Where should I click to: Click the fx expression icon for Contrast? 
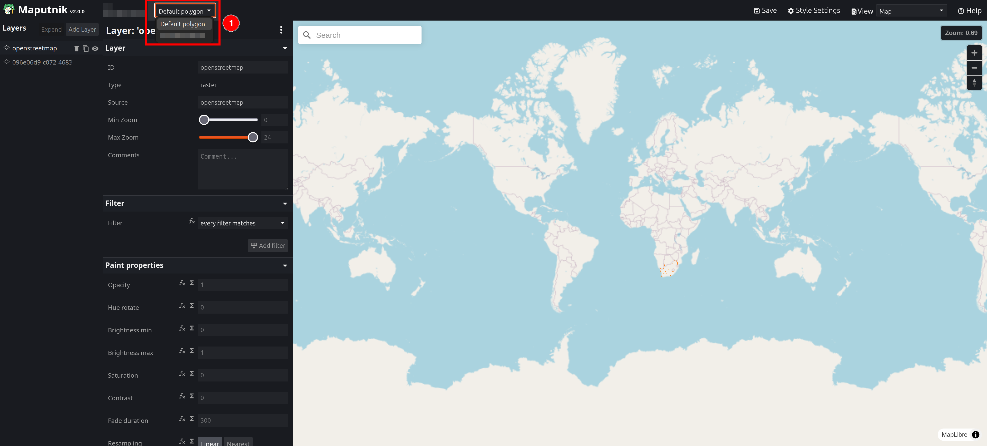point(182,396)
